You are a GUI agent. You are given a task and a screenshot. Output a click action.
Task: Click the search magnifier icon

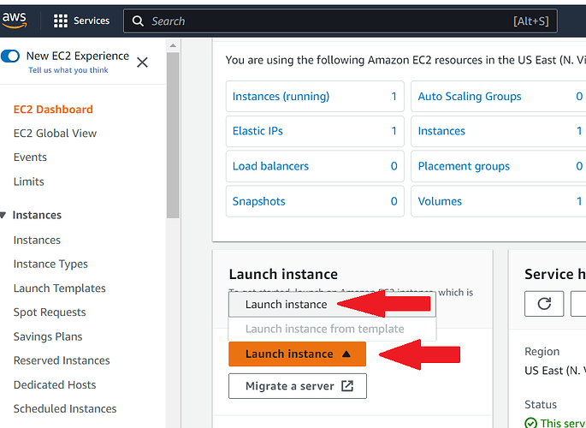click(138, 21)
